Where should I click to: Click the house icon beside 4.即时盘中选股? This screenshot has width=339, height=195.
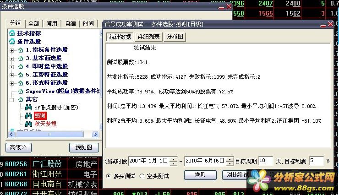tap(21, 66)
